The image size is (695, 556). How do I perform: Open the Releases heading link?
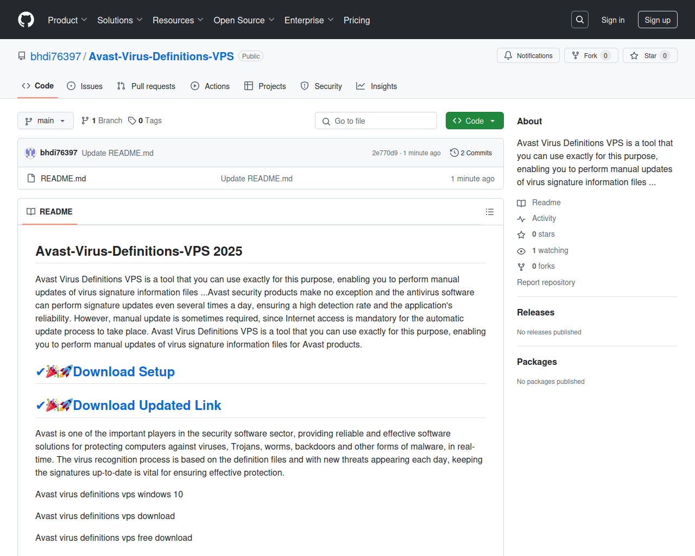[x=535, y=313]
